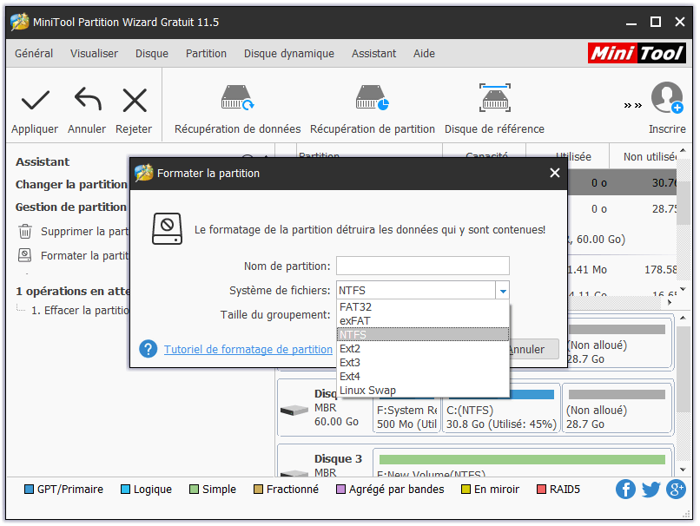
Task: Open the Général menu
Action: (34, 54)
